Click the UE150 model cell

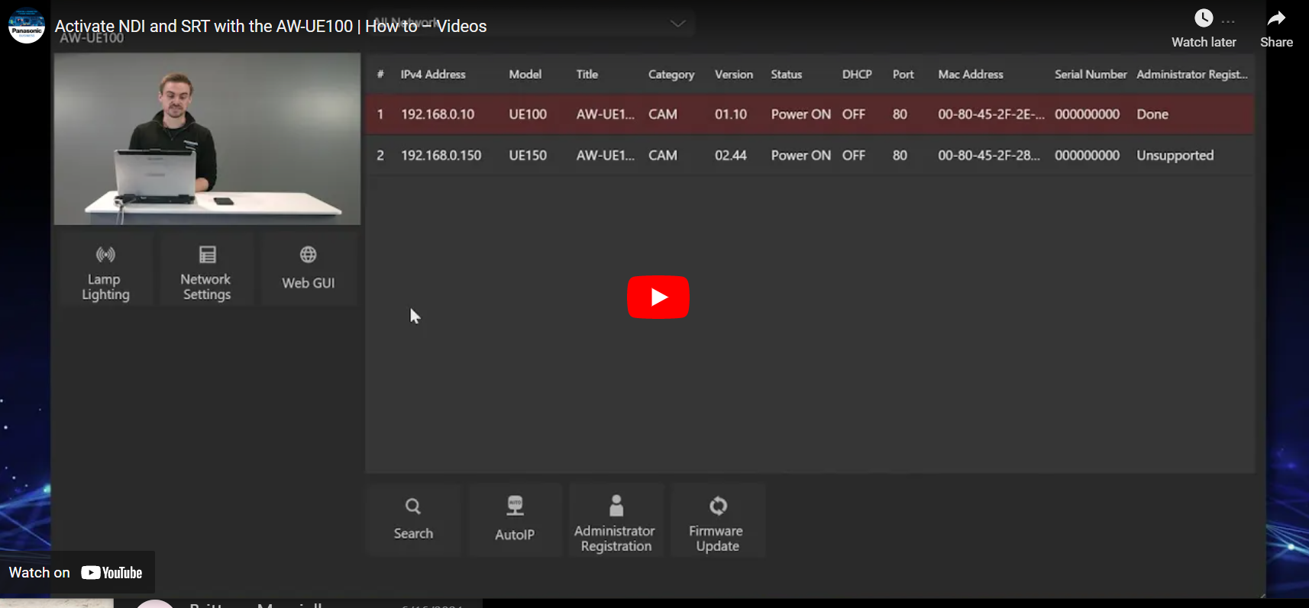coord(528,156)
